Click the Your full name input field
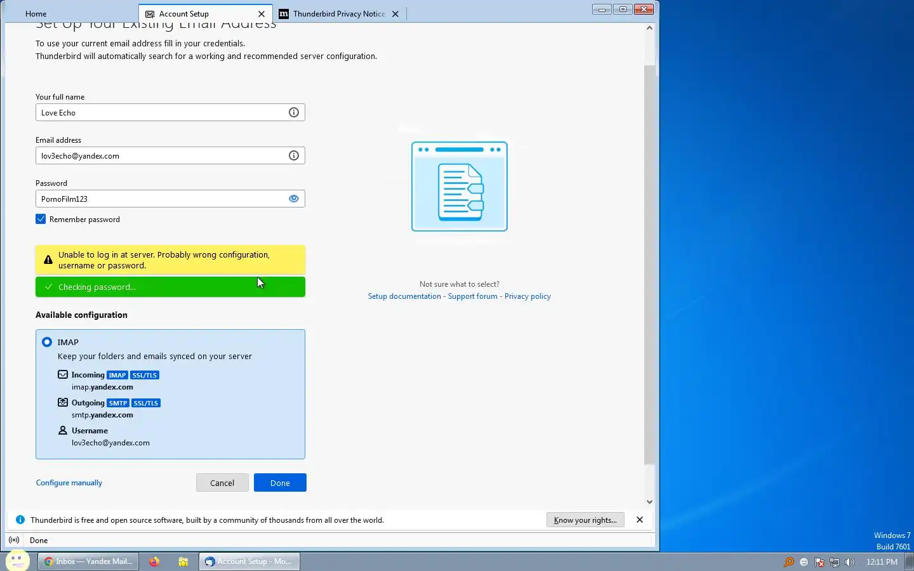 170,112
